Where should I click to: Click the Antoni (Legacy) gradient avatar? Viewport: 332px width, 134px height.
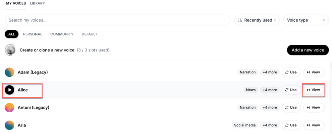click(x=9, y=107)
